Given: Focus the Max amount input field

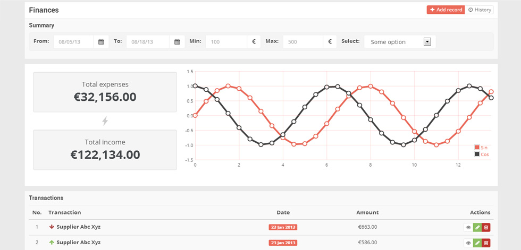Looking at the screenshot, I should click(x=303, y=42).
